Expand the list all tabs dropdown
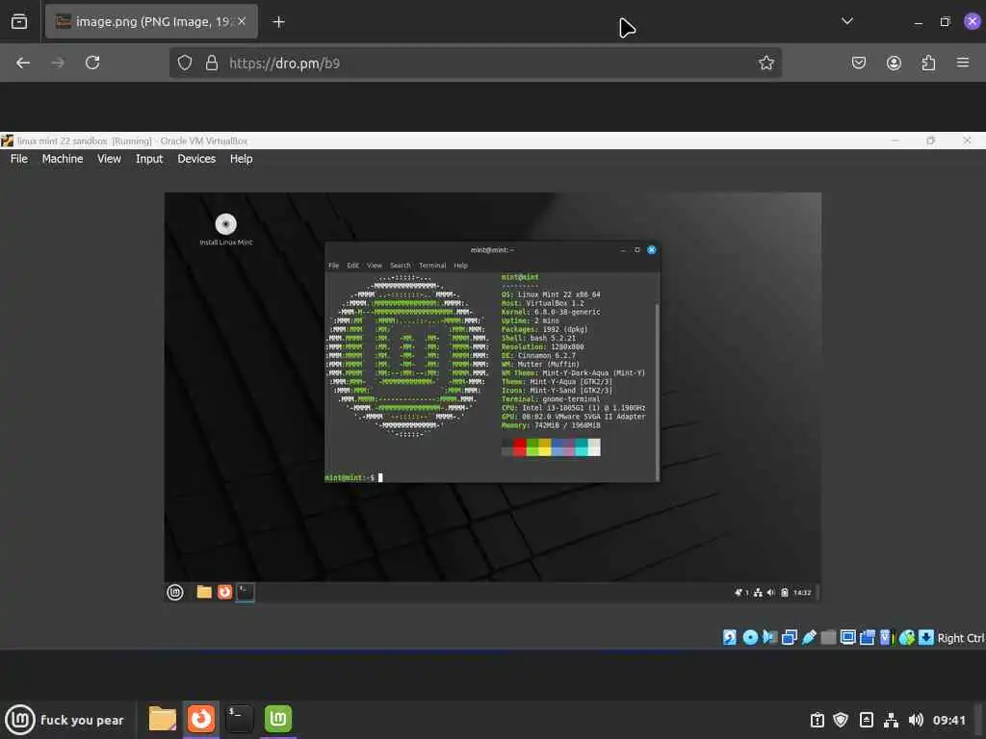Screen dimensions: 986x739 pyautogui.click(x=847, y=21)
